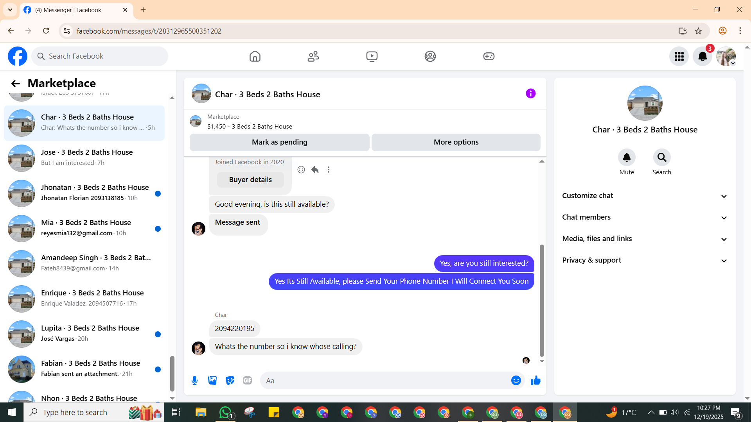Click the microphone voice clip icon
The width and height of the screenshot is (751, 422).
click(194, 381)
